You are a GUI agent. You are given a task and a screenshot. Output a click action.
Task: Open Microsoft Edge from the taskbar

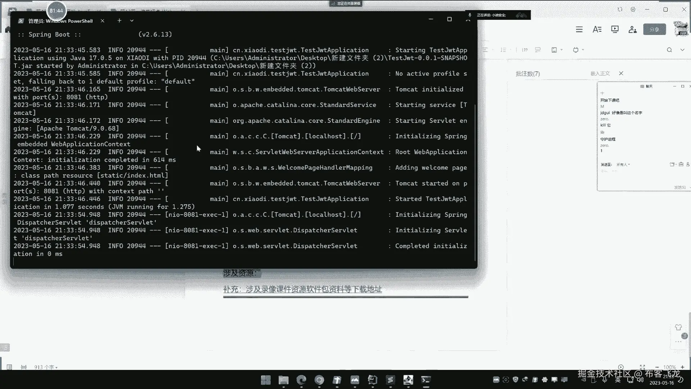(x=301, y=380)
